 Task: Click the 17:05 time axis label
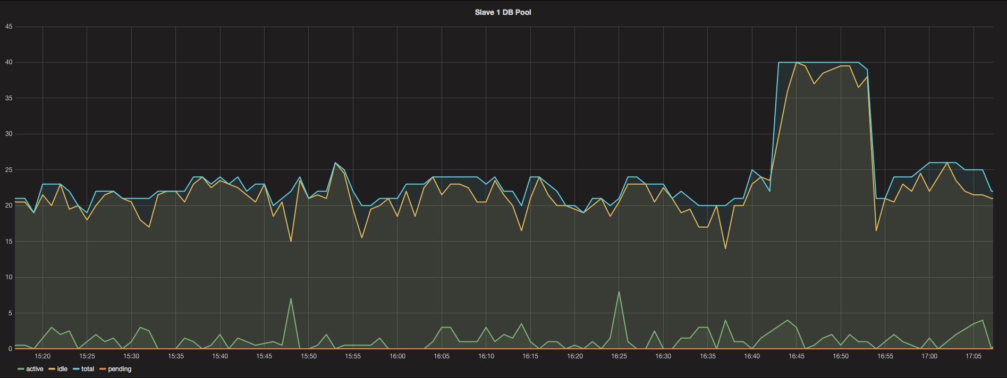coord(974,356)
